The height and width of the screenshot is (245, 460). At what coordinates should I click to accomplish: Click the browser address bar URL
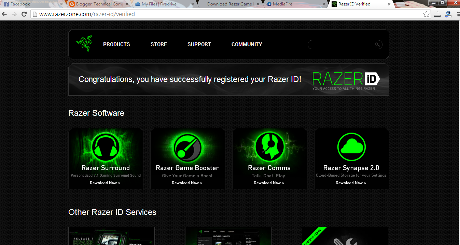(x=87, y=14)
